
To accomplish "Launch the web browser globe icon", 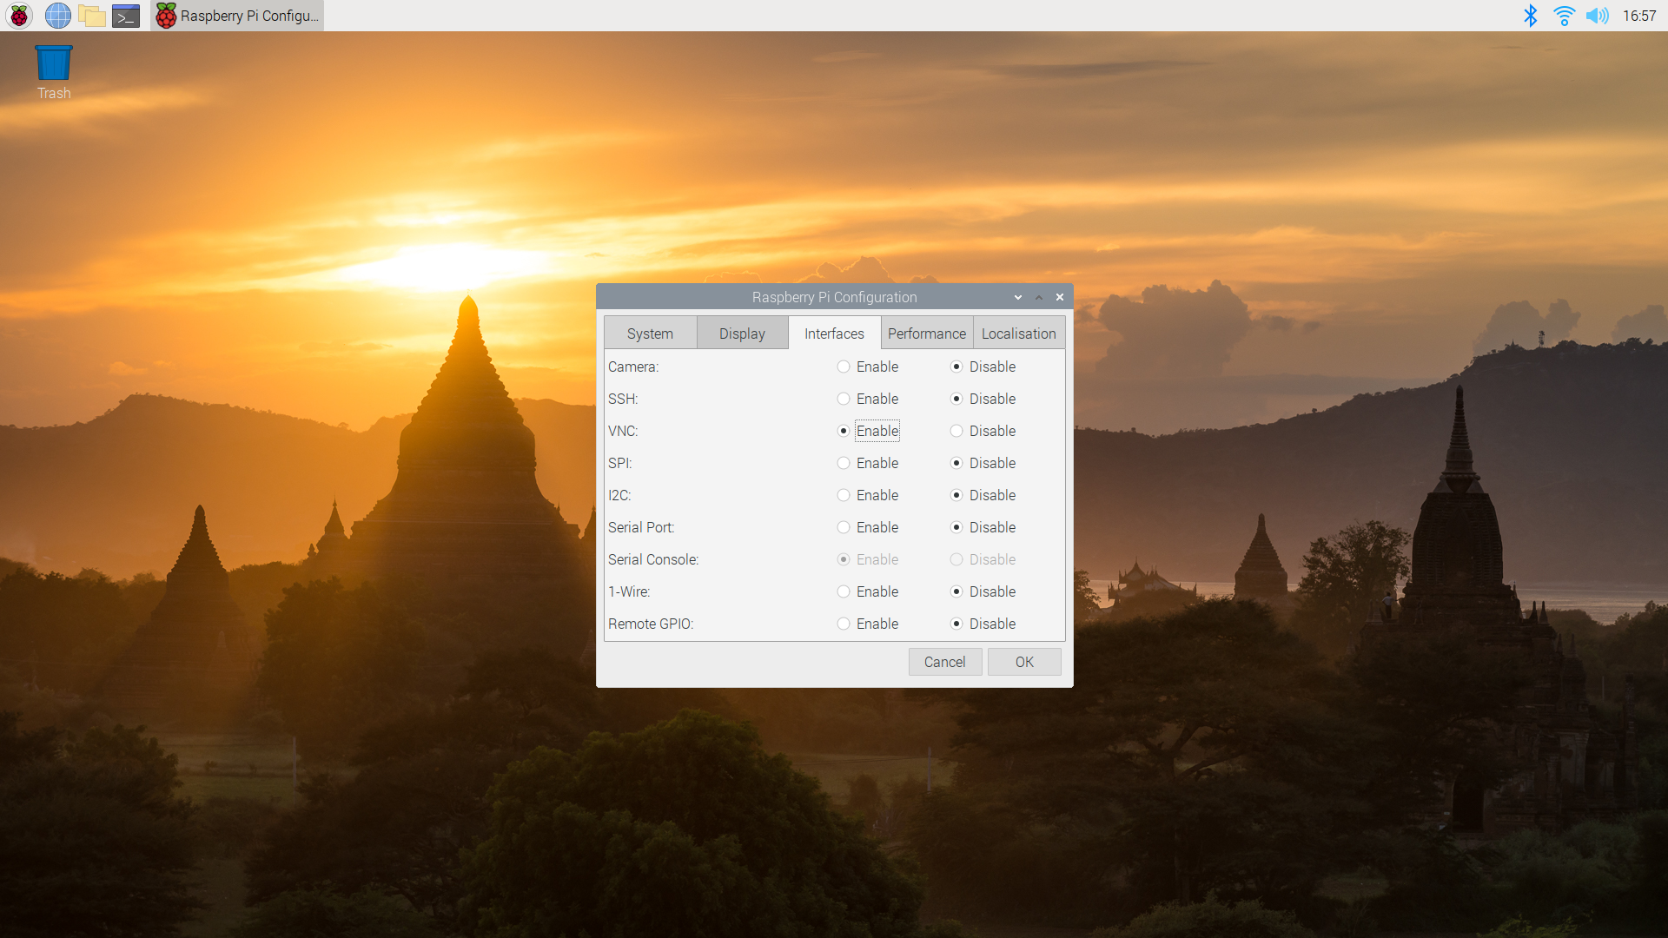I will pos(57,16).
